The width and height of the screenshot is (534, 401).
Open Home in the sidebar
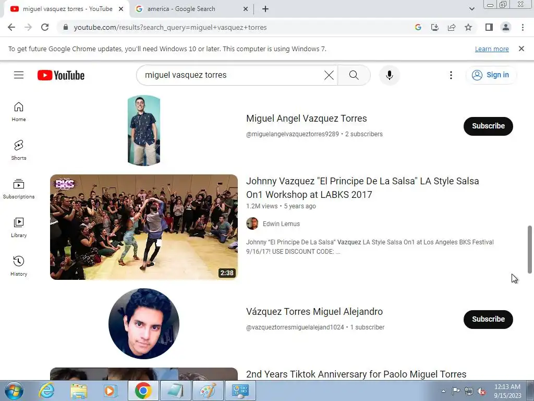[19, 112]
